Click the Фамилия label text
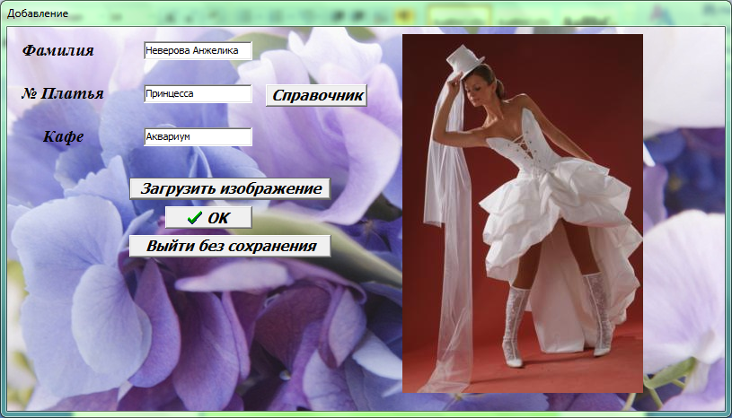Viewport: 732px width, 418px height. point(57,50)
